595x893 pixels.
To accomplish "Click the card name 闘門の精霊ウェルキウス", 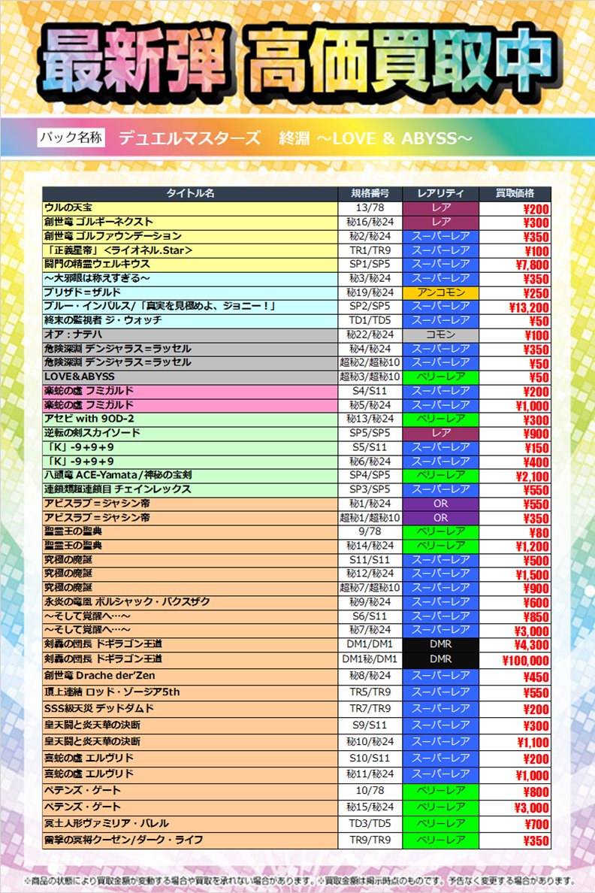I will [x=98, y=265].
